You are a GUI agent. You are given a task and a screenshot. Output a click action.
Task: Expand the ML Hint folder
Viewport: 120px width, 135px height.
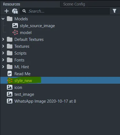point(3,67)
